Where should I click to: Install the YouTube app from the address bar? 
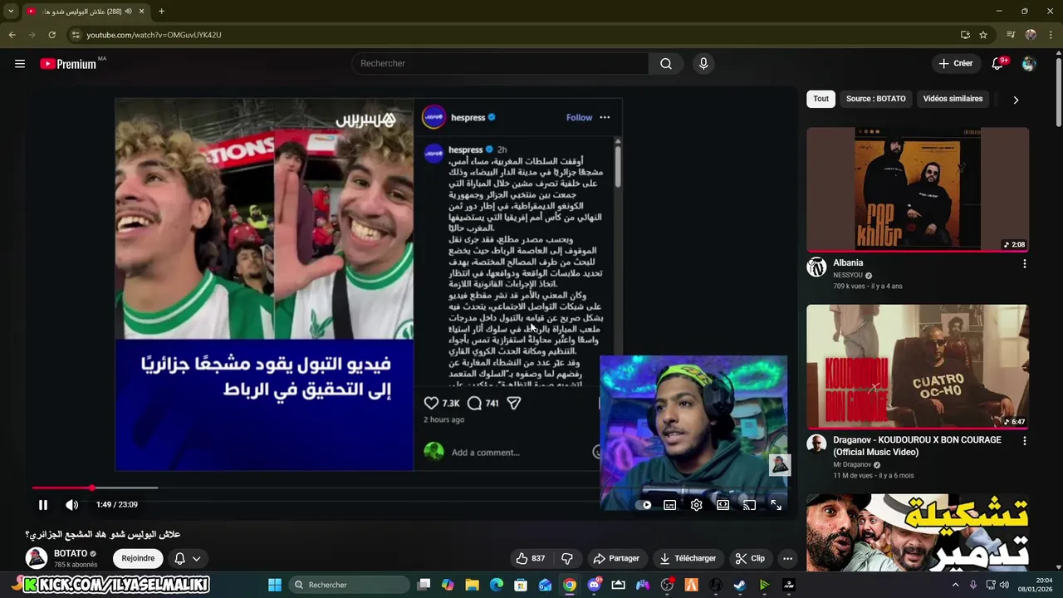pyautogui.click(x=965, y=35)
